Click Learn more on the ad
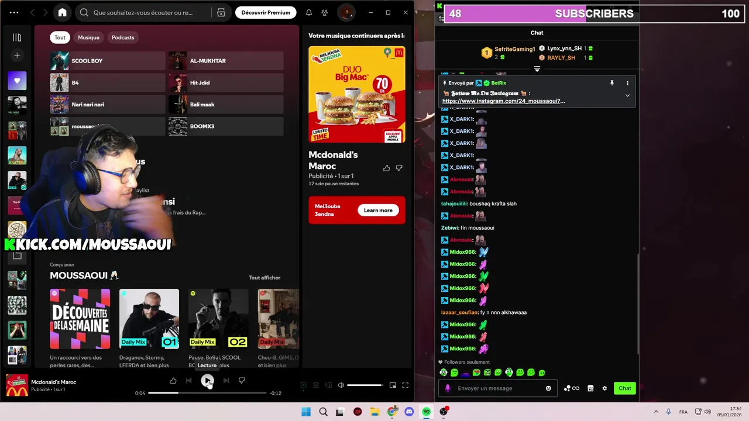Viewport: 749px width, 421px height. (378, 210)
